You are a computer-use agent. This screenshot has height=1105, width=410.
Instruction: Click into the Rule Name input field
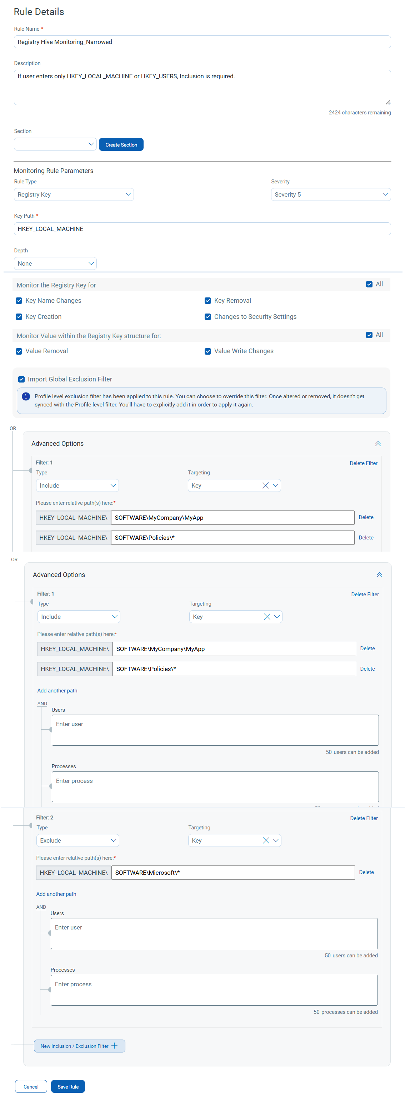[x=202, y=41]
